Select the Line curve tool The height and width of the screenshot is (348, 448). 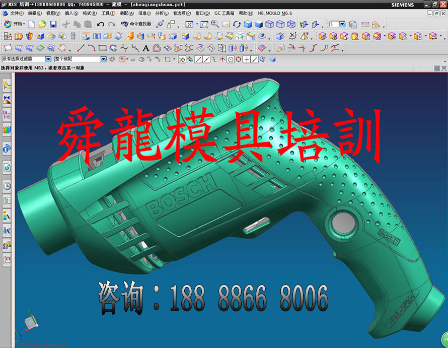pyautogui.click(x=81, y=48)
